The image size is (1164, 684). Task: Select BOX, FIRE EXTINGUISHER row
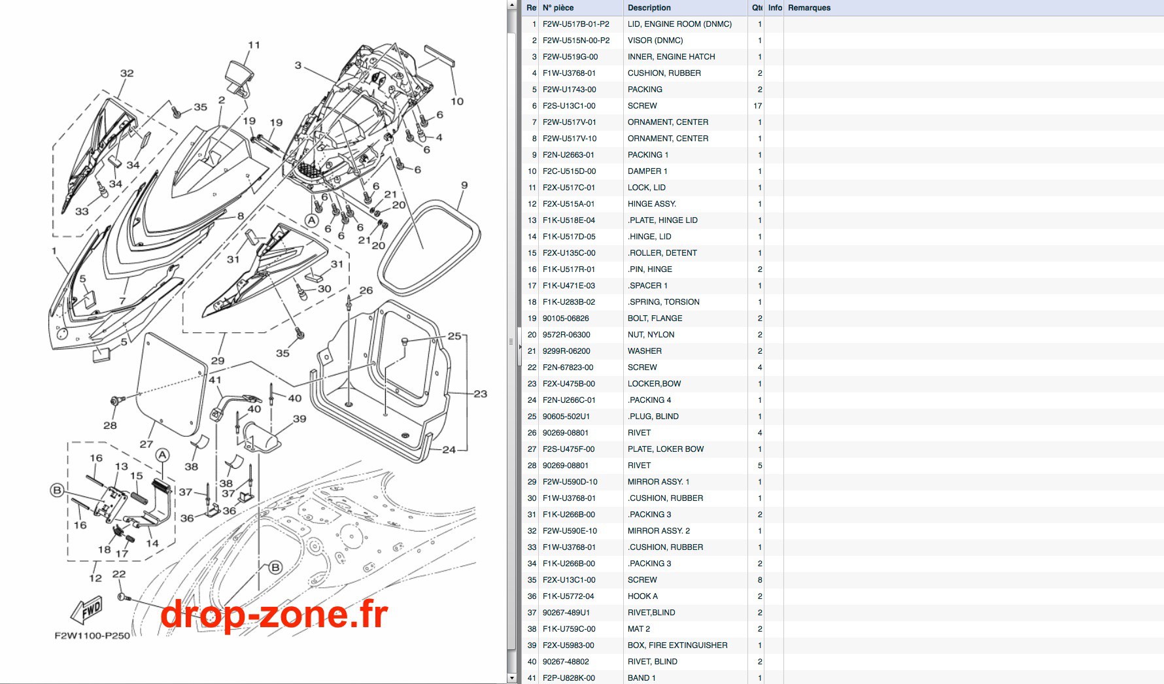click(842, 645)
